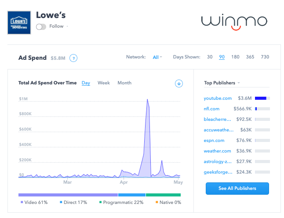The height and width of the screenshot is (218, 284).
Task: Switch days shown to 365
Action: pos(250,57)
